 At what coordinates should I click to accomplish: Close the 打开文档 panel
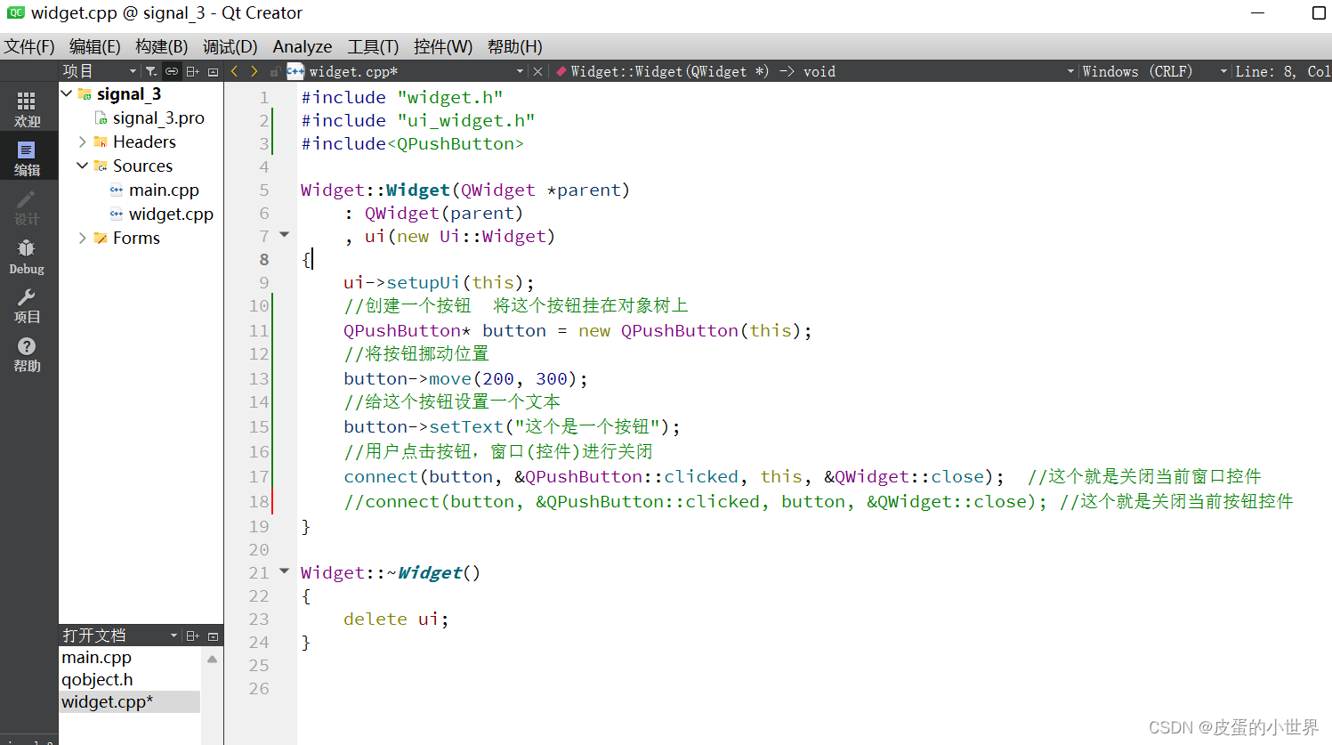click(x=213, y=636)
